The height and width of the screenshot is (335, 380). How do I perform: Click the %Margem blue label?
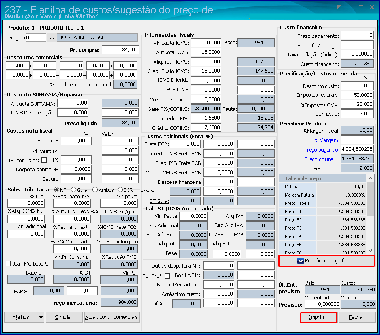pyautogui.click(x=327, y=140)
